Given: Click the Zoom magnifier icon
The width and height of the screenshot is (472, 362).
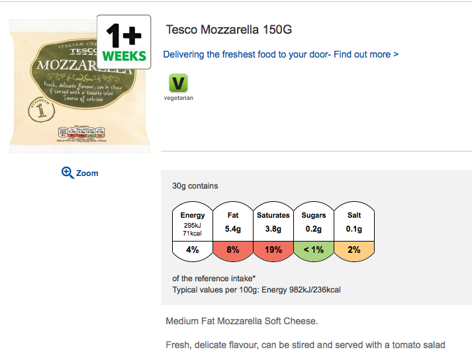Looking at the screenshot, I should [67, 173].
